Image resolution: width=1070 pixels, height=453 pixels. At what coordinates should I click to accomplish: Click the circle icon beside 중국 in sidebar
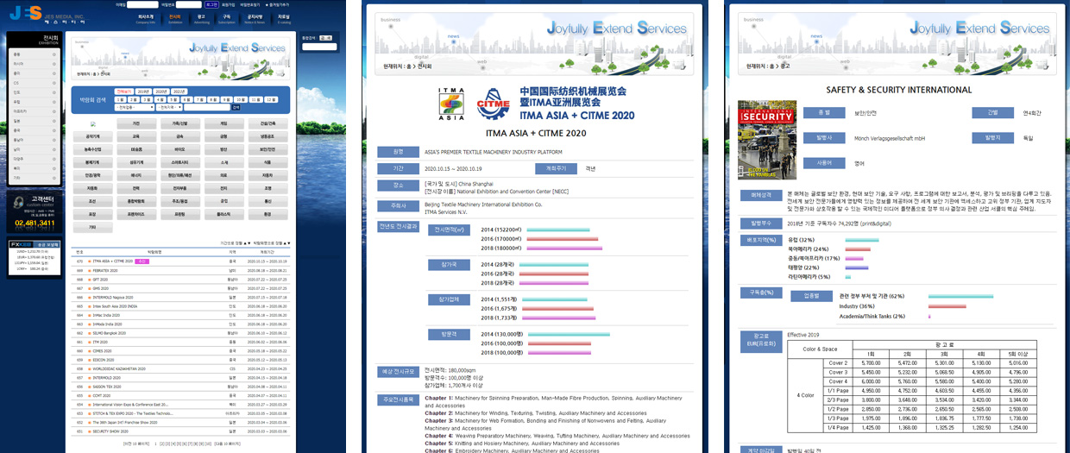tap(54, 129)
